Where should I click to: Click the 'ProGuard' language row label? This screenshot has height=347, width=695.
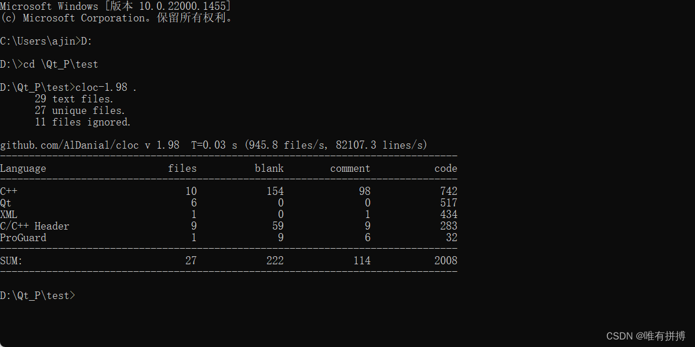[23, 238]
